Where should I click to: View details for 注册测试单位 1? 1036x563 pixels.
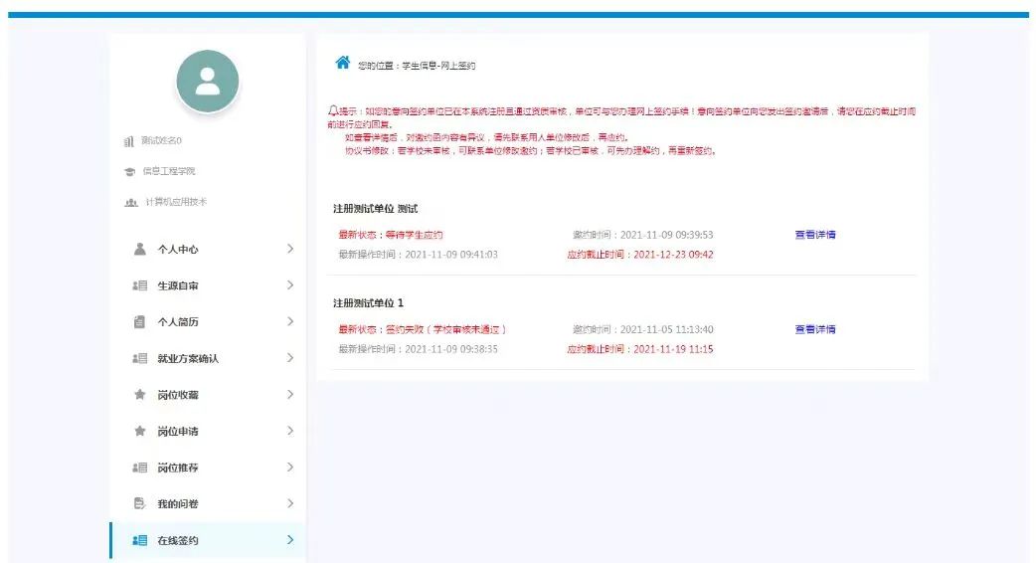814,329
